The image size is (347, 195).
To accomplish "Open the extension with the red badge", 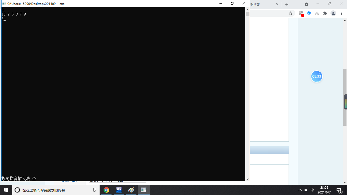I will pos(301,13).
